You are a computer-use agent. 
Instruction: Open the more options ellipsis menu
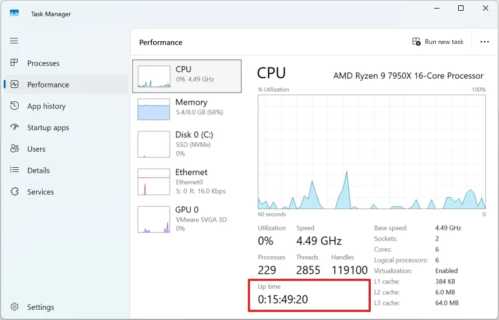[485, 42]
